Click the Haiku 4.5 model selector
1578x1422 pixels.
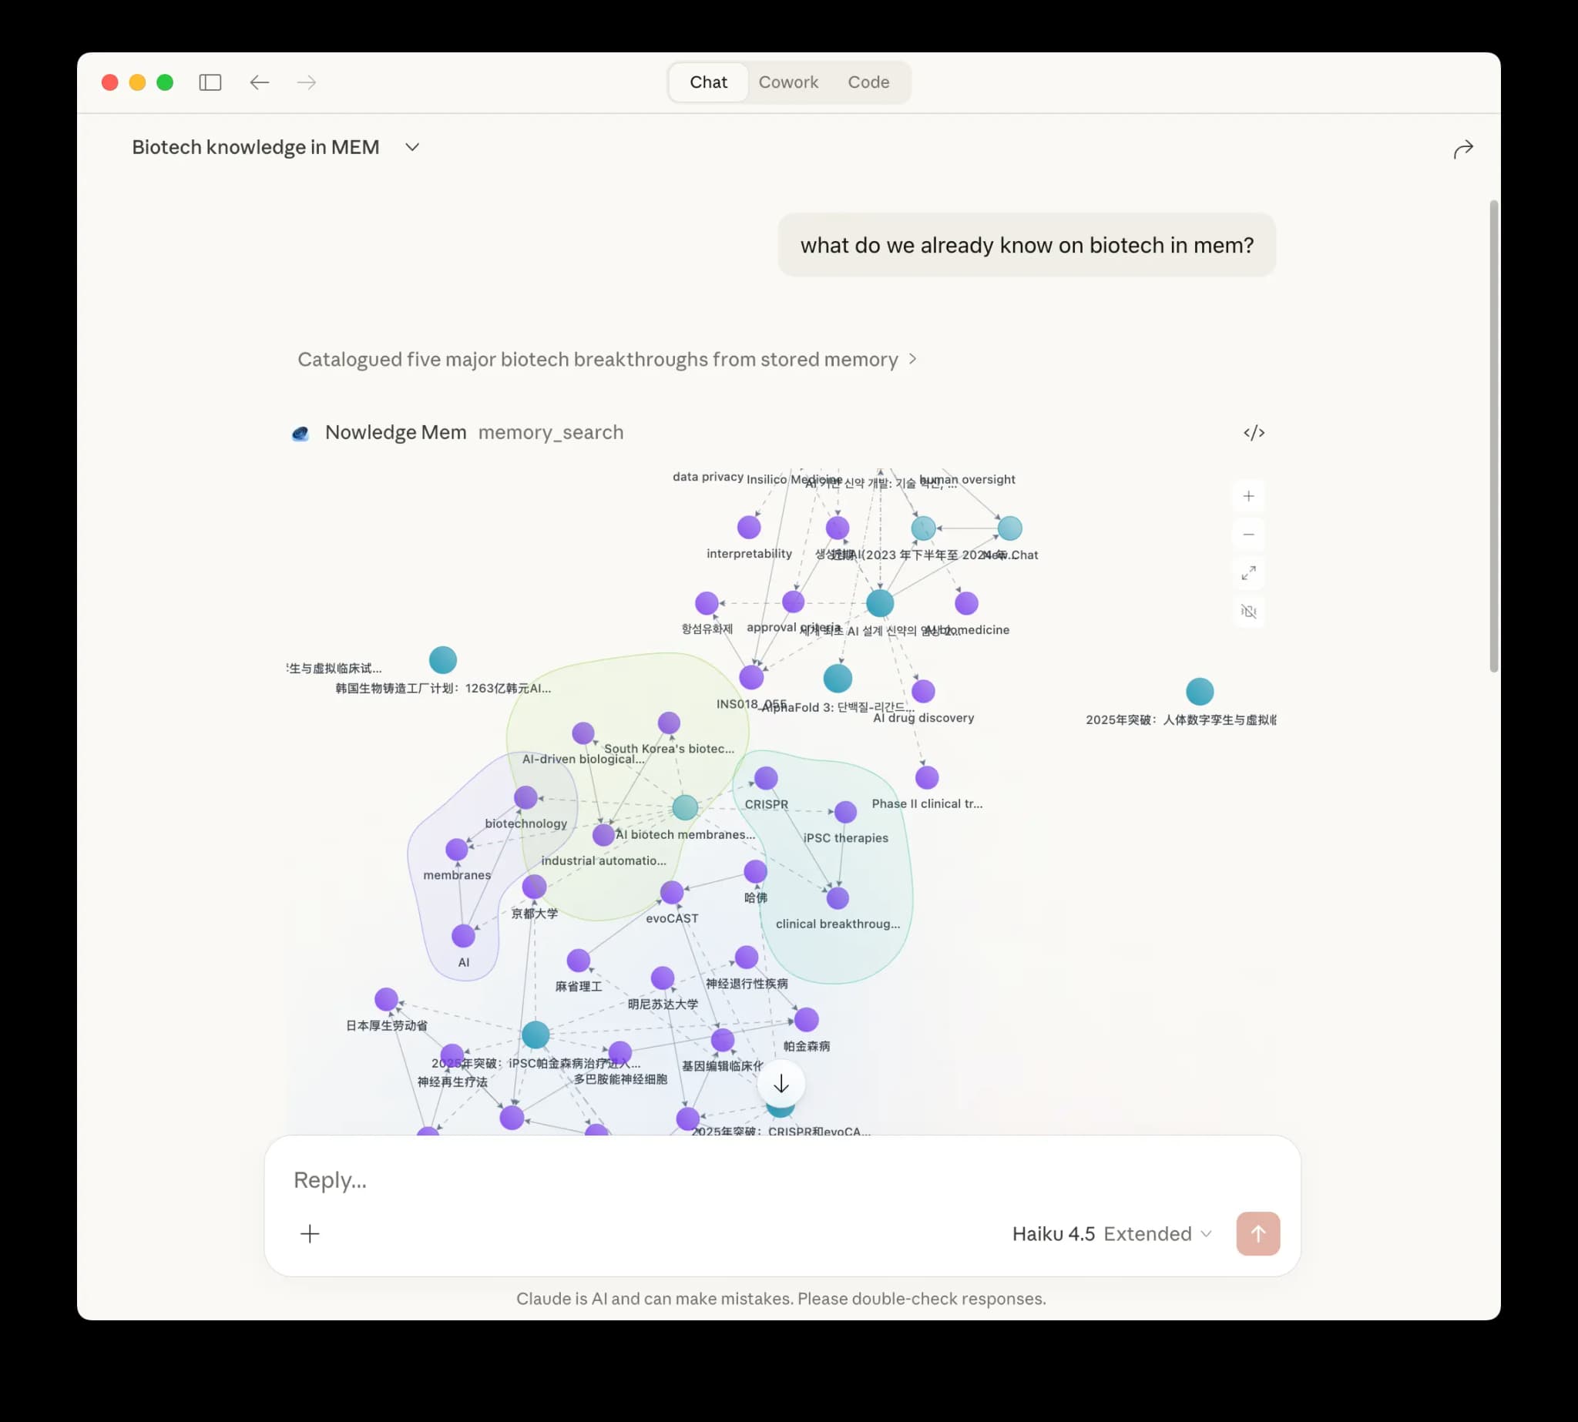[1053, 1233]
